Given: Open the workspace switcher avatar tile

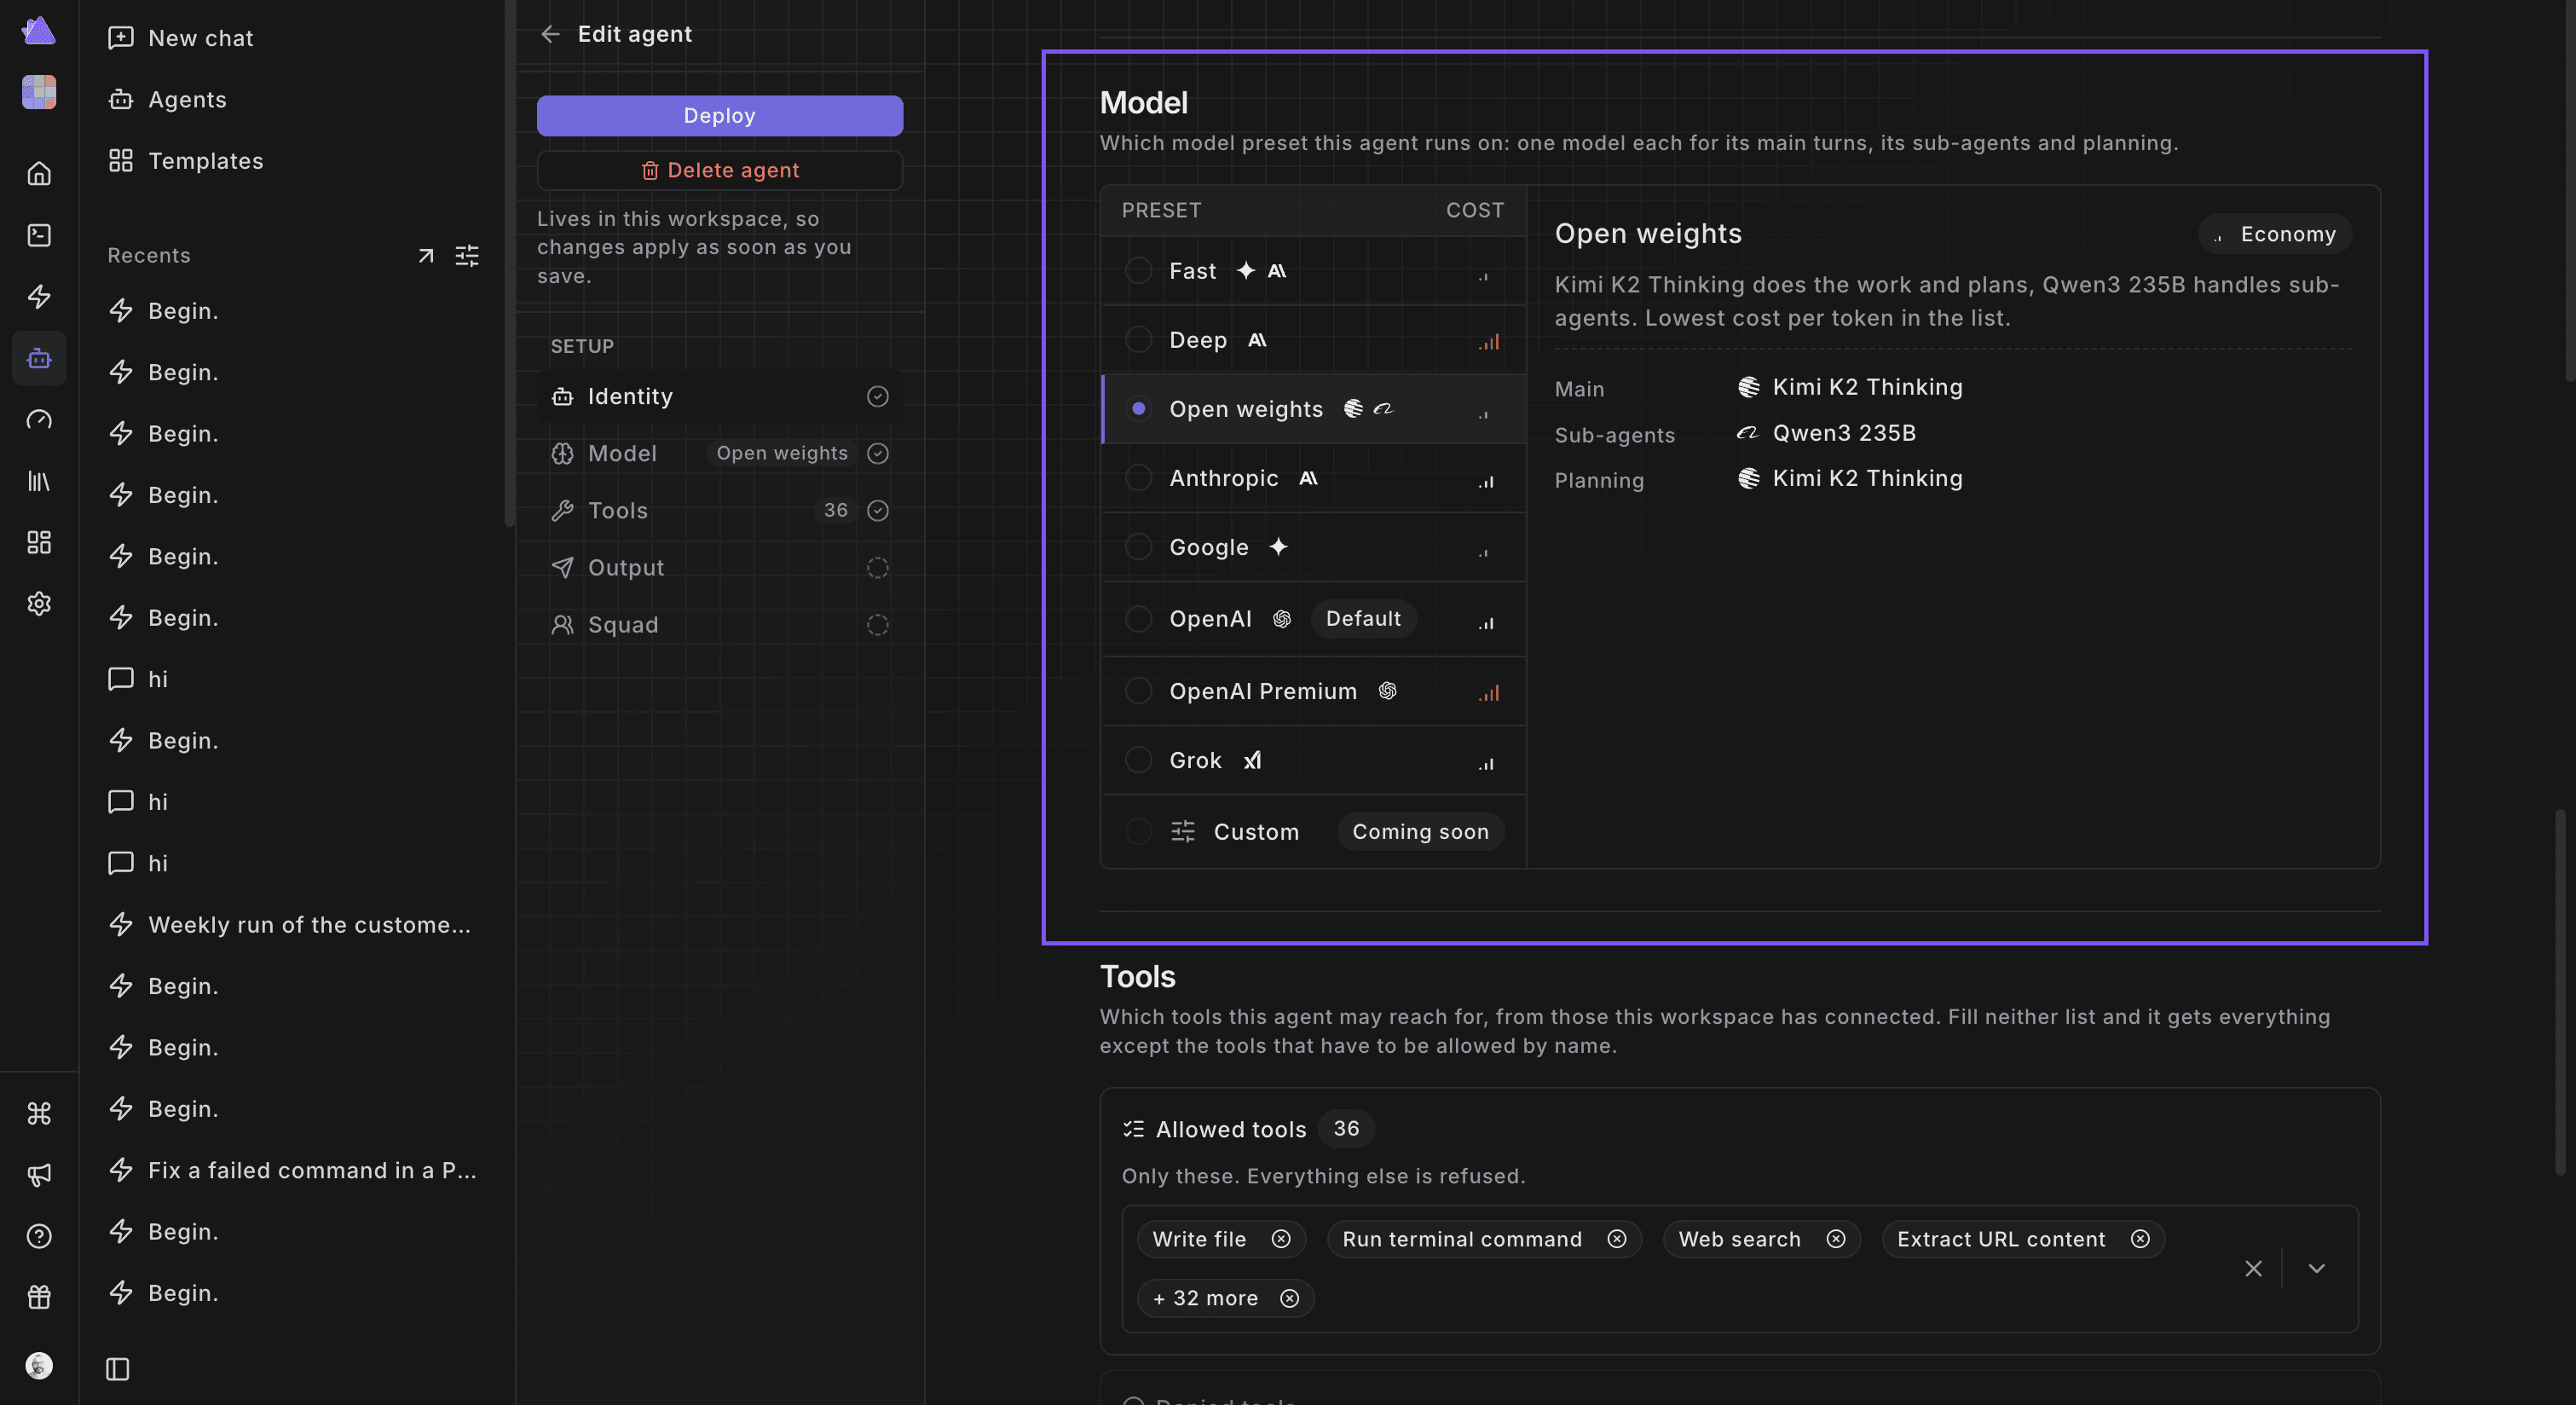Looking at the screenshot, I should (x=39, y=92).
